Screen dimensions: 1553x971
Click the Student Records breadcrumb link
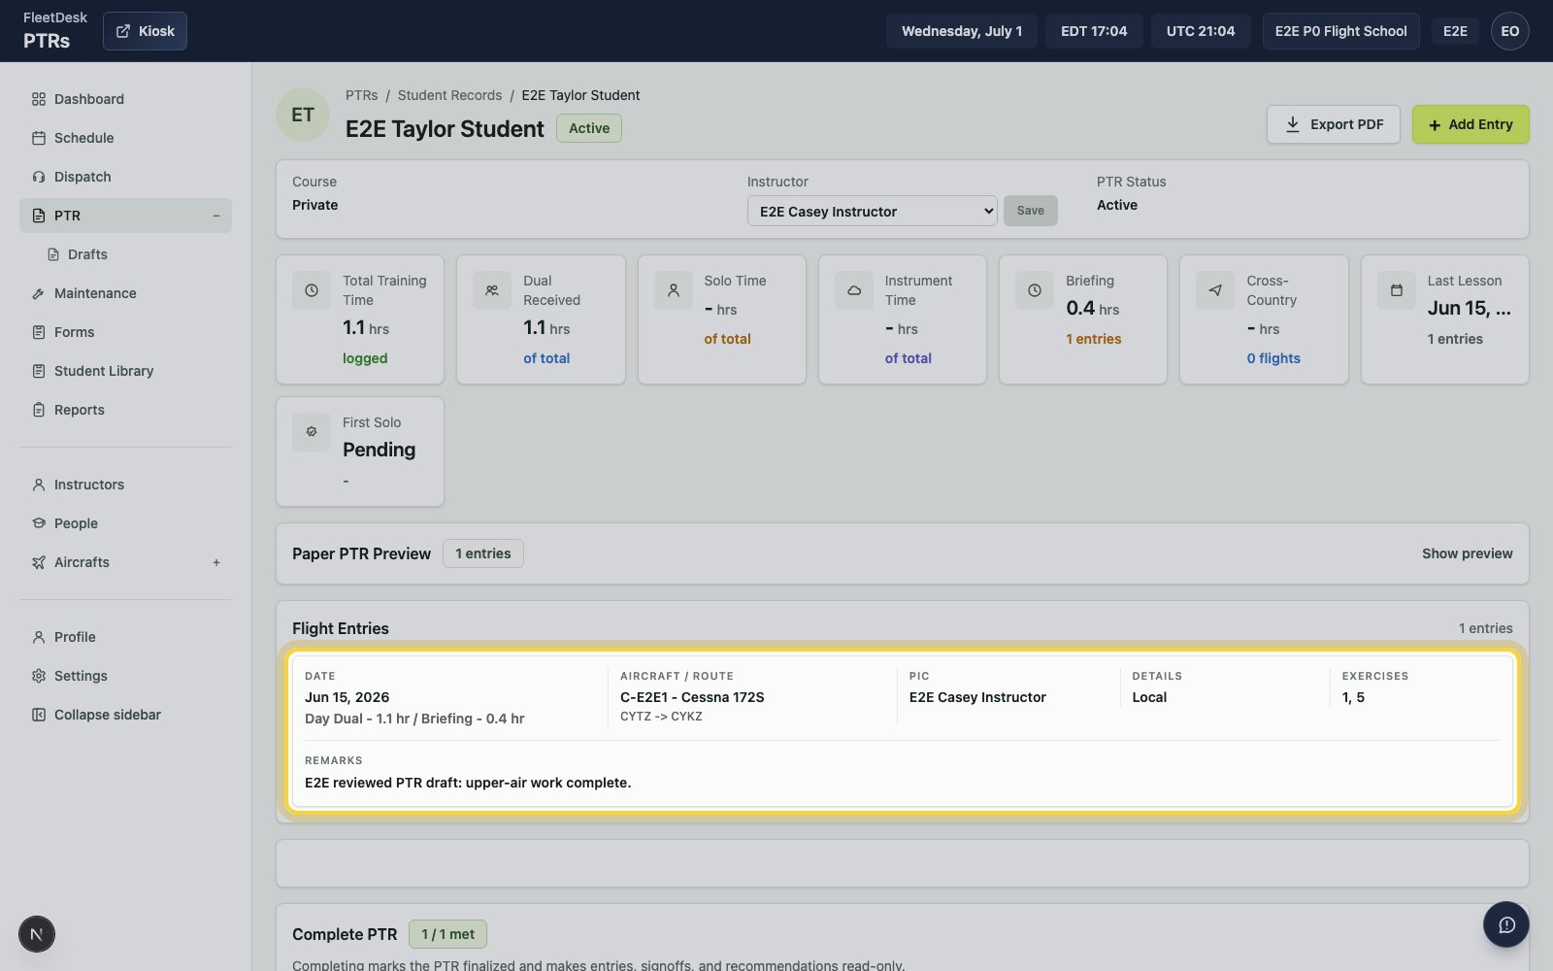pyautogui.click(x=449, y=95)
